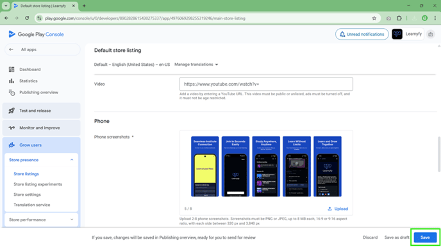Open Publishing overview
The width and height of the screenshot is (441, 247).
[39, 92]
